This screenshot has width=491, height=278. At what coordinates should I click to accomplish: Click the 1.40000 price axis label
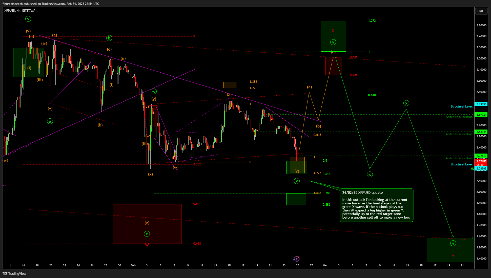click(x=481, y=259)
